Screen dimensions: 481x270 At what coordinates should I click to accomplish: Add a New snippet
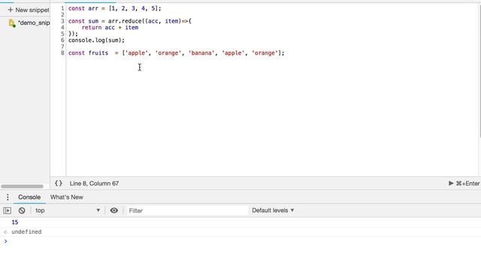point(29,10)
